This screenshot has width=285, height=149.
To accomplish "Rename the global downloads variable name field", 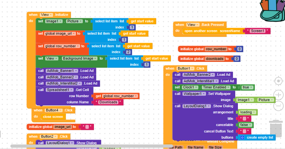I will [214, 59].
